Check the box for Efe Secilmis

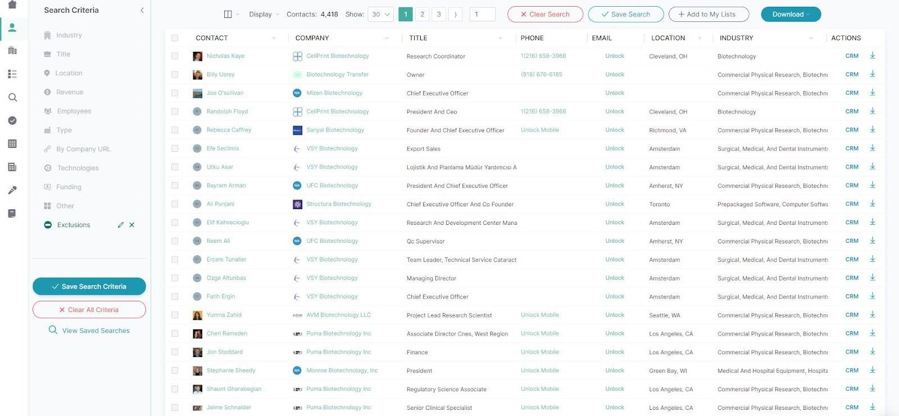pyautogui.click(x=175, y=148)
